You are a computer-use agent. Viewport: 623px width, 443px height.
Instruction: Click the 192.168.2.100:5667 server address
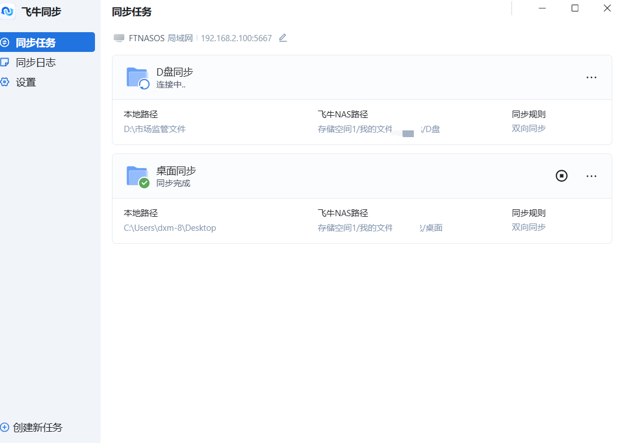(x=236, y=37)
